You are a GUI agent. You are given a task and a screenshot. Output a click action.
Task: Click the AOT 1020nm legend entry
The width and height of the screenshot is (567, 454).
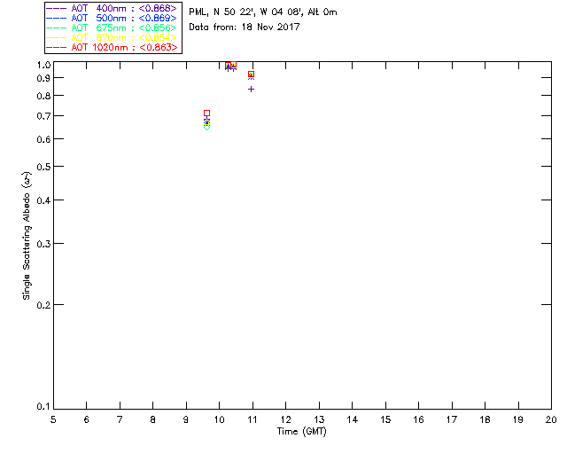(x=112, y=47)
